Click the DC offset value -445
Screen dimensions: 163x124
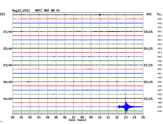tap(159, 107)
